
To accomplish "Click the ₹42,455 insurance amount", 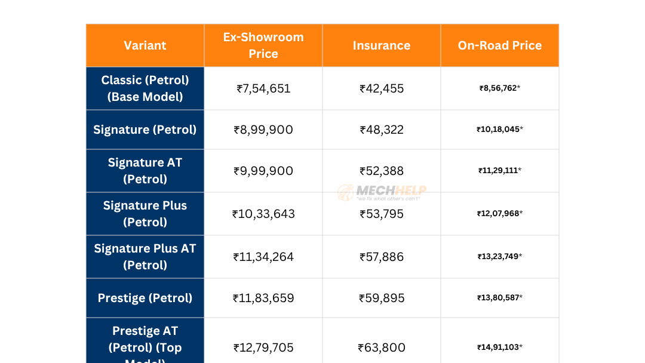I will click(382, 89).
